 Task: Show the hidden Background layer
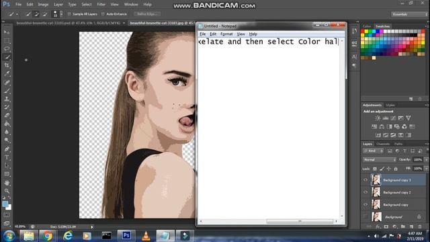[365, 216]
